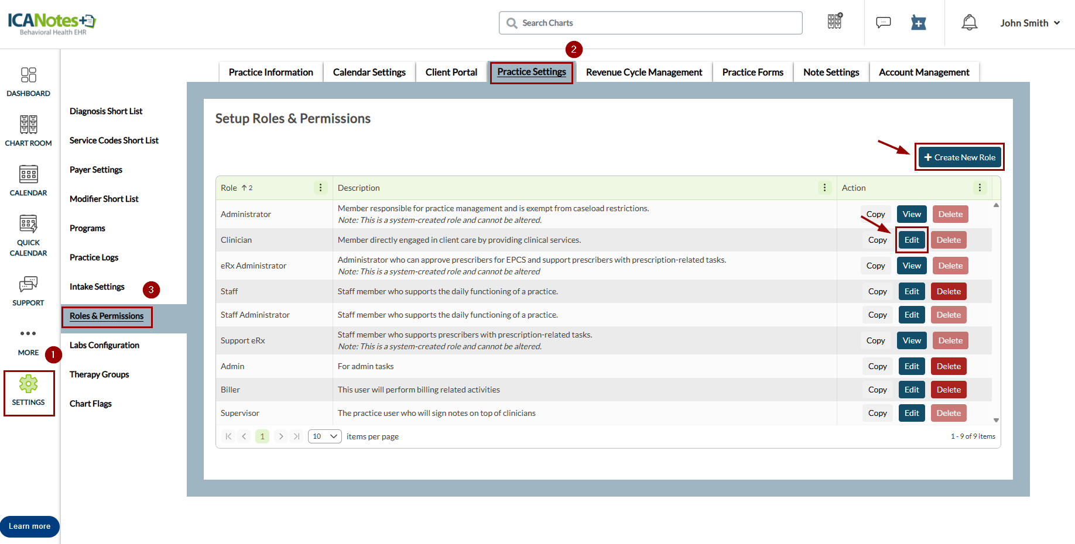This screenshot has height=544, width=1075.
Task: Go to the next page of roles
Action: 281,436
